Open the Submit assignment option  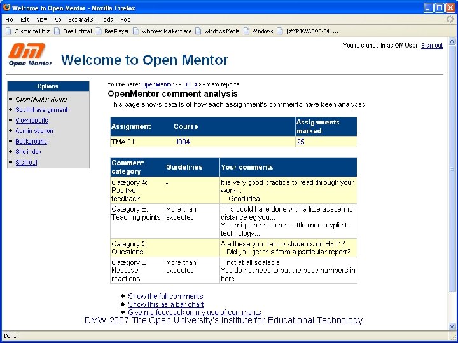click(x=41, y=110)
